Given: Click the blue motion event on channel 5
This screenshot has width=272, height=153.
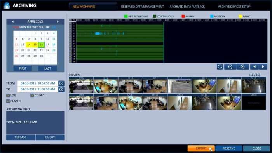Looking at the screenshot, I should (98, 33).
